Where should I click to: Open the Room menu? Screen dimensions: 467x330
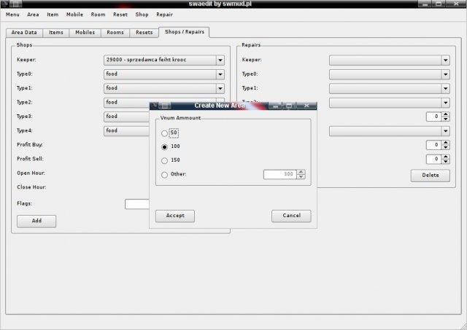pos(98,15)
